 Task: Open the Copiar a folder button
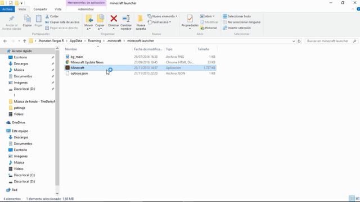(x=100, y=22)
